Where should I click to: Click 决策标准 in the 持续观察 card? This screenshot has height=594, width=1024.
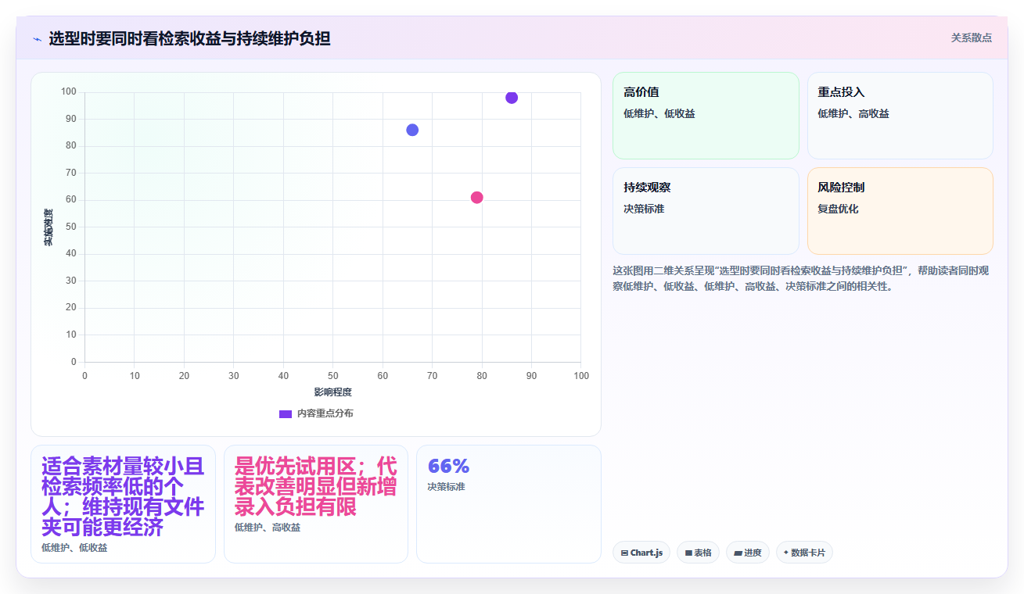tap(644, 209)
